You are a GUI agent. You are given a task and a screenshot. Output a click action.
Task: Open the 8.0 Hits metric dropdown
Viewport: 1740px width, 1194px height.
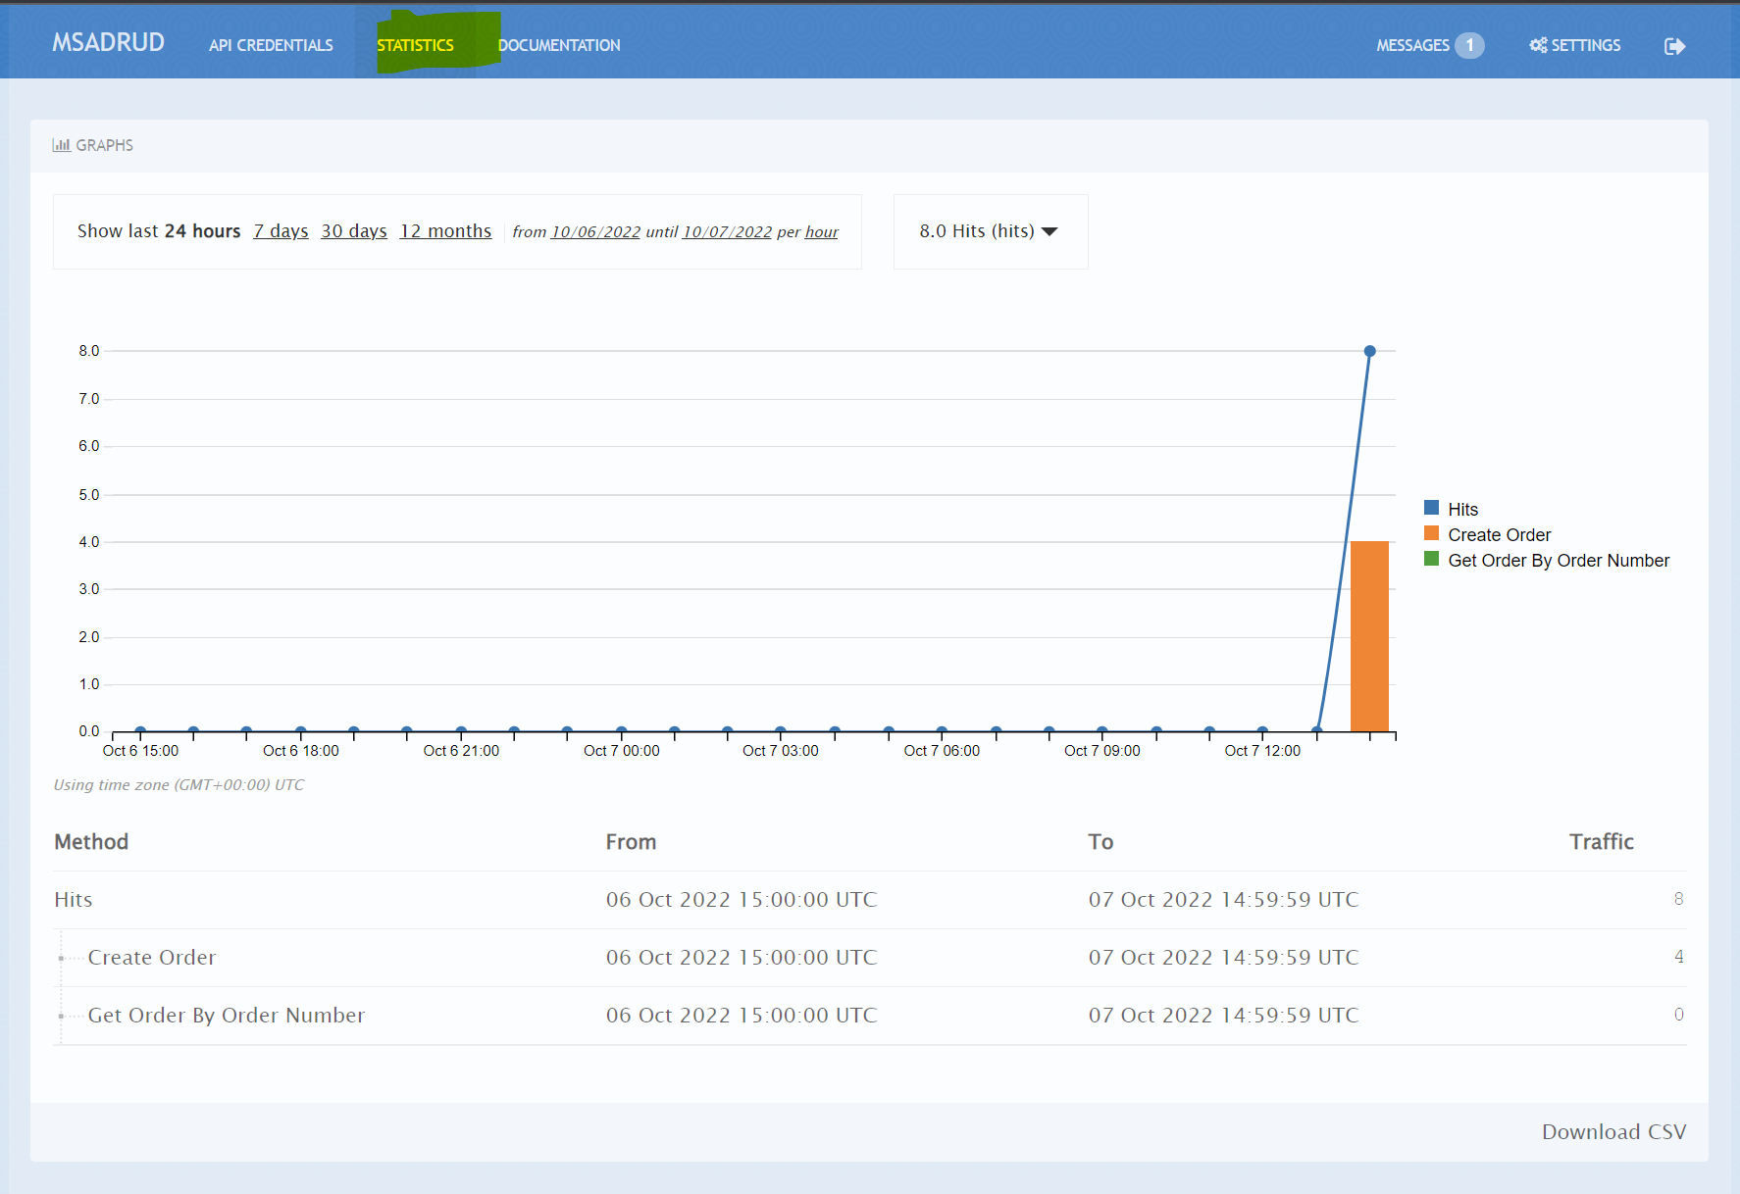point(989,231)
